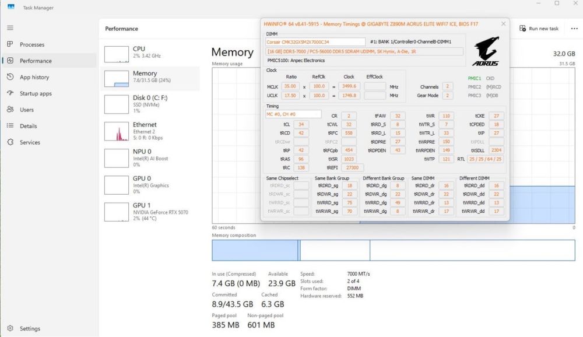Select NPU 0 Intel AI Boost
Screen dimensions: 583x337
[x=150, y=158]
